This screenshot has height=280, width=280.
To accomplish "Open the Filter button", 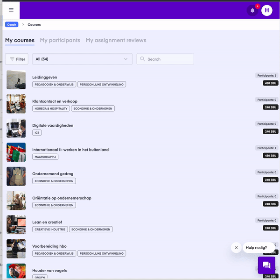I will [17, 59].
